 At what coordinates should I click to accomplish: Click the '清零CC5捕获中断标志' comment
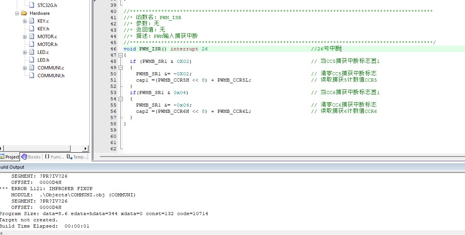[x=344, y=73]
